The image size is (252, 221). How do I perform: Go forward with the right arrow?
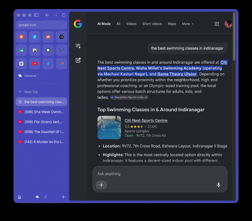tap(56, 15)
